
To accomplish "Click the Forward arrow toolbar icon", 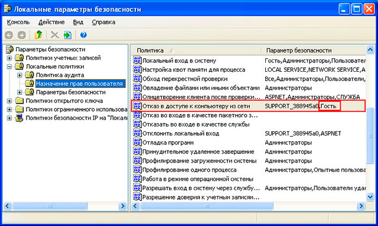I will 22,35.
